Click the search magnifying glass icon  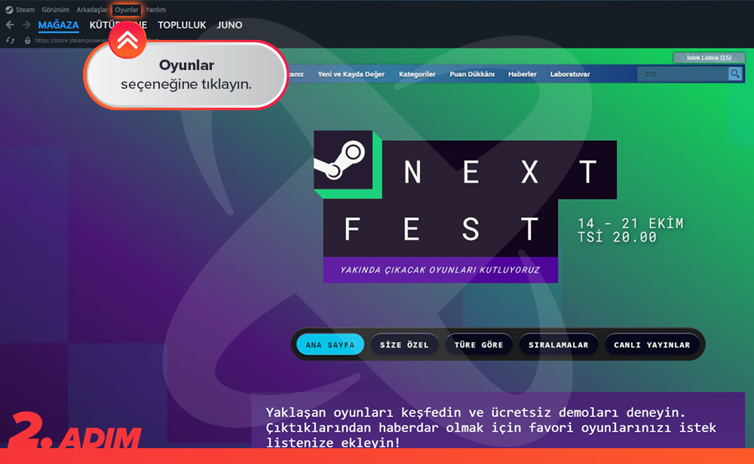pos(734,74)
